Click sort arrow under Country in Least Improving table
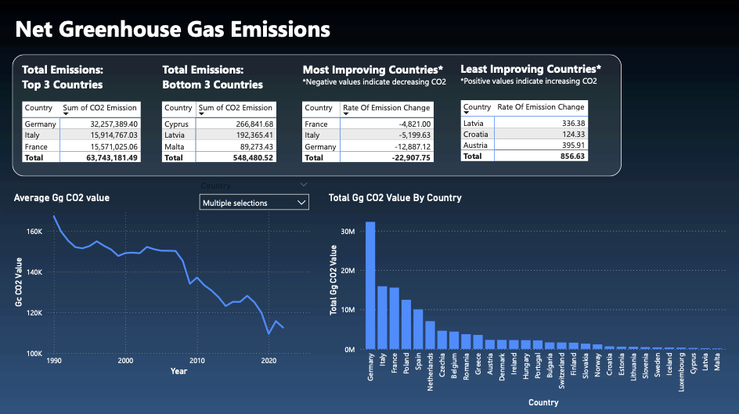Viewport: 739px width, 414px height. pyautogui.click(x=467, y=113)
